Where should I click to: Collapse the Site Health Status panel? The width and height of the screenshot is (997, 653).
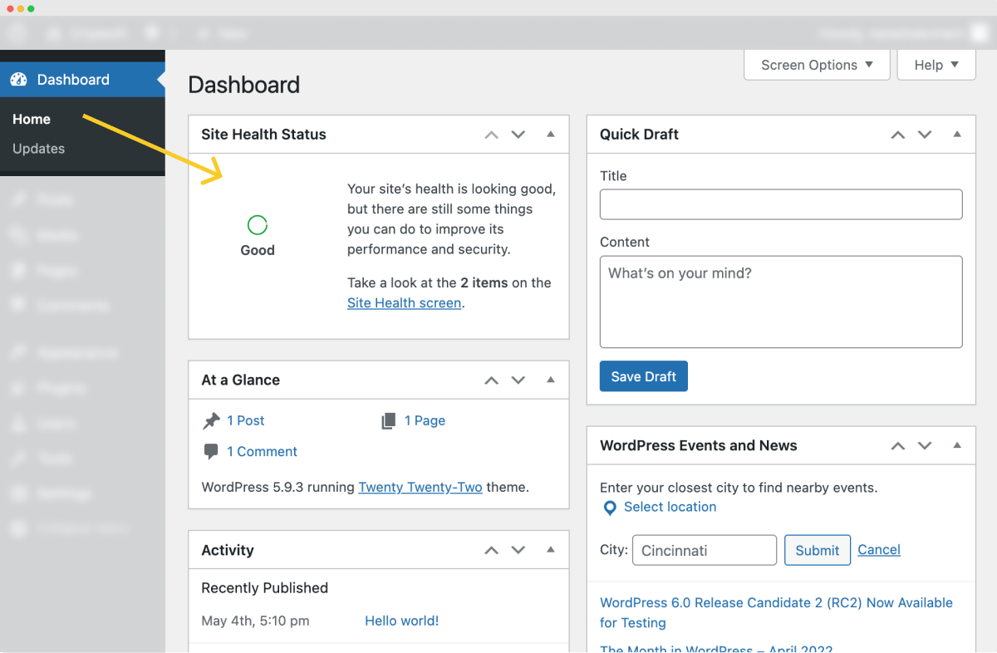[x=550, y=134]
